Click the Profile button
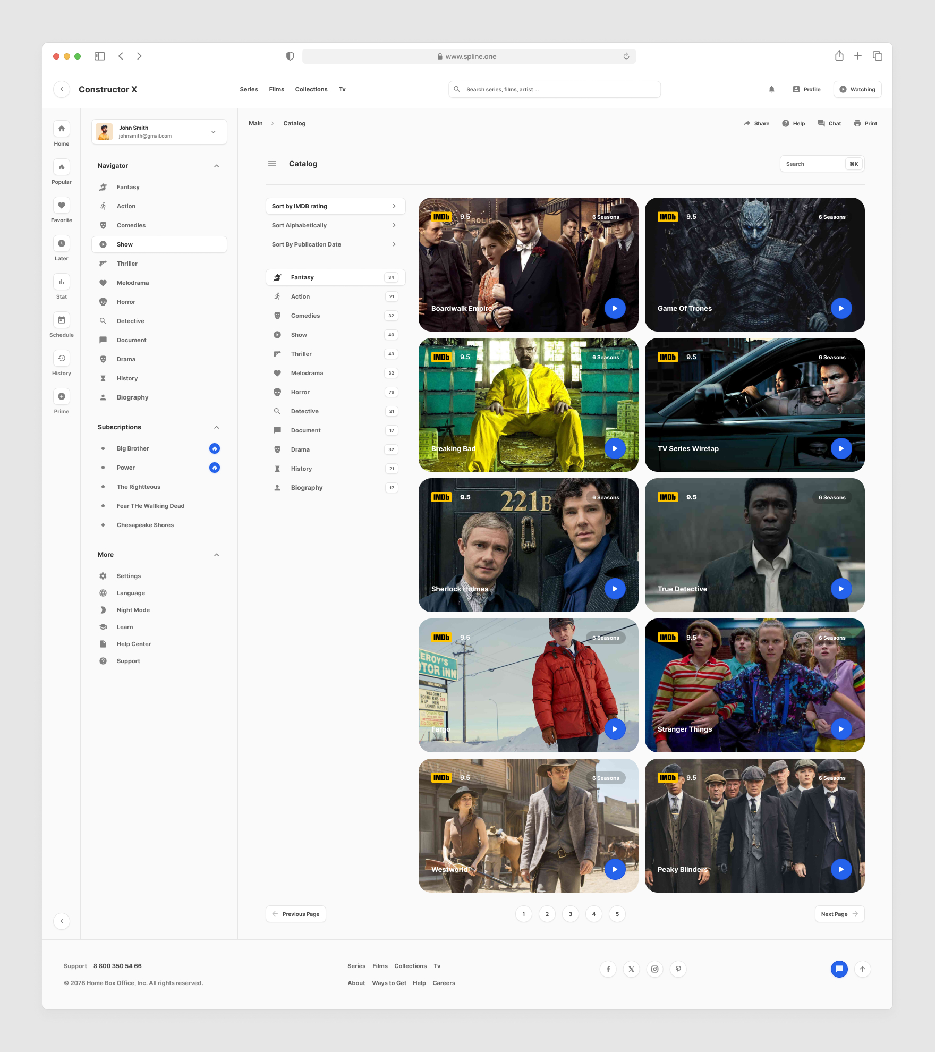The height and width of the screenshot is (1052, 935). (806, 89)
